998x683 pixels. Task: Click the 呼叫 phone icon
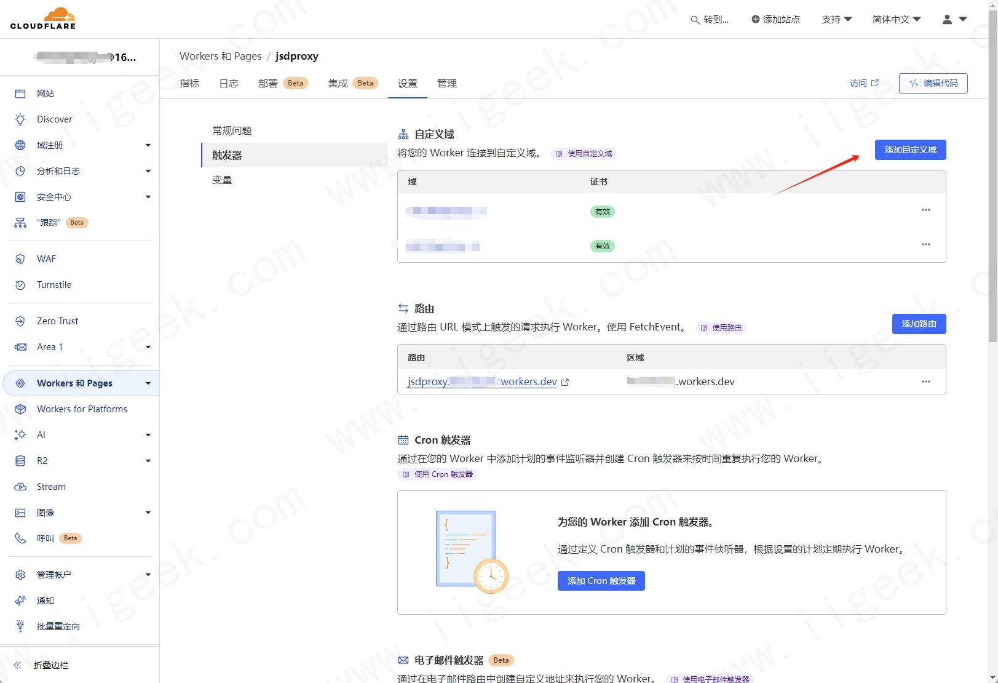(20, 538)
